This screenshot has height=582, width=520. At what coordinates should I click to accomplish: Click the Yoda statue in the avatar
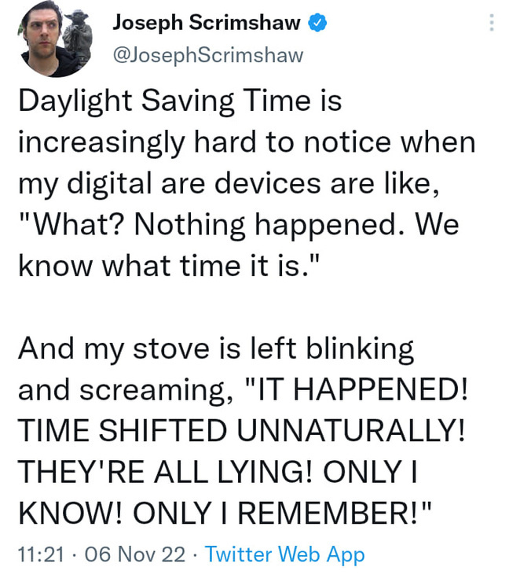pyautogui.click(x=78, y=37)
